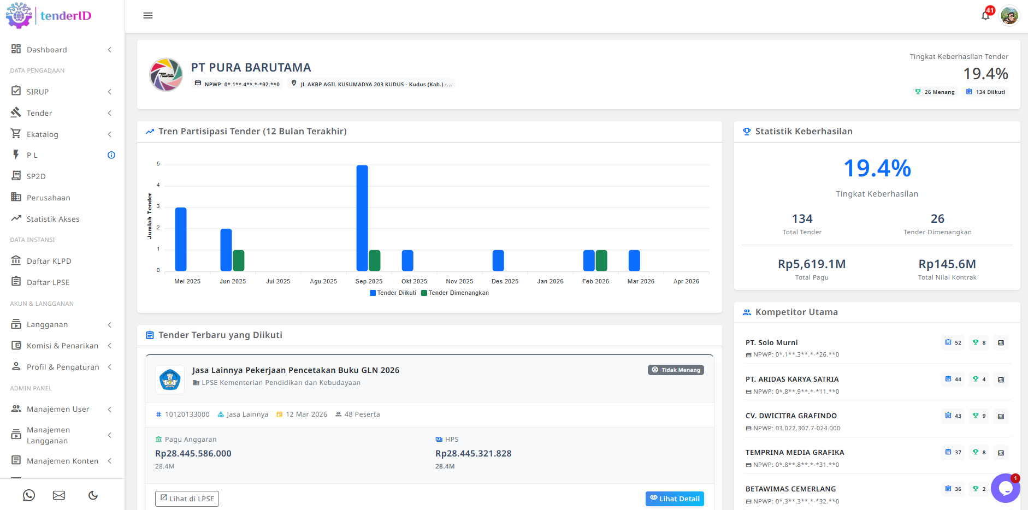
Task: Open the Jasa Lainnya Pekerjaan Pencetakan Buku tender title
Action: coord(296,370)
